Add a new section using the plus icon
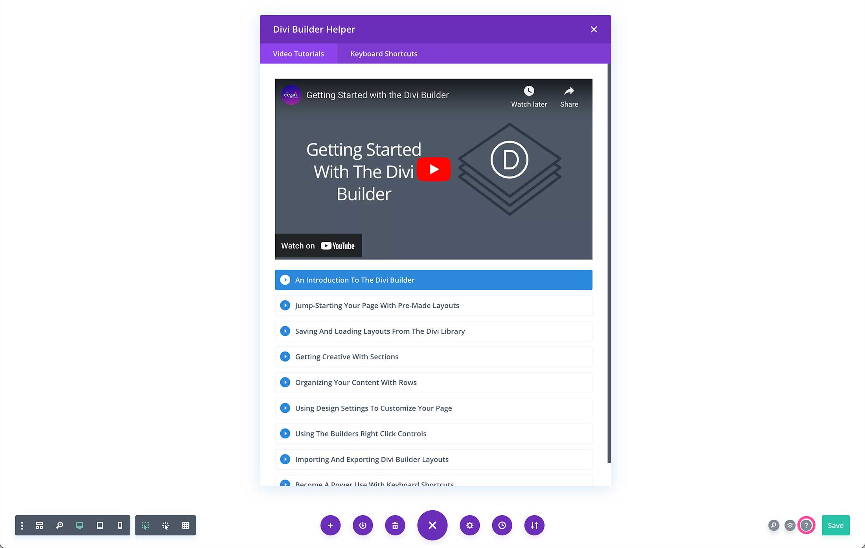This screenshot has width=865, height=548. [x=330, y=525]
